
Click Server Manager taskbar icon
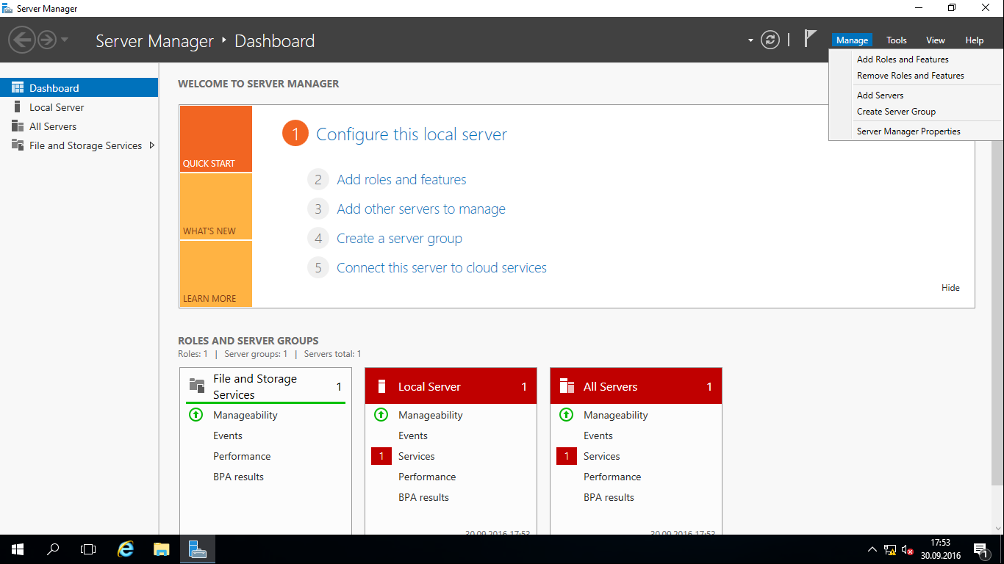point(197,549)
